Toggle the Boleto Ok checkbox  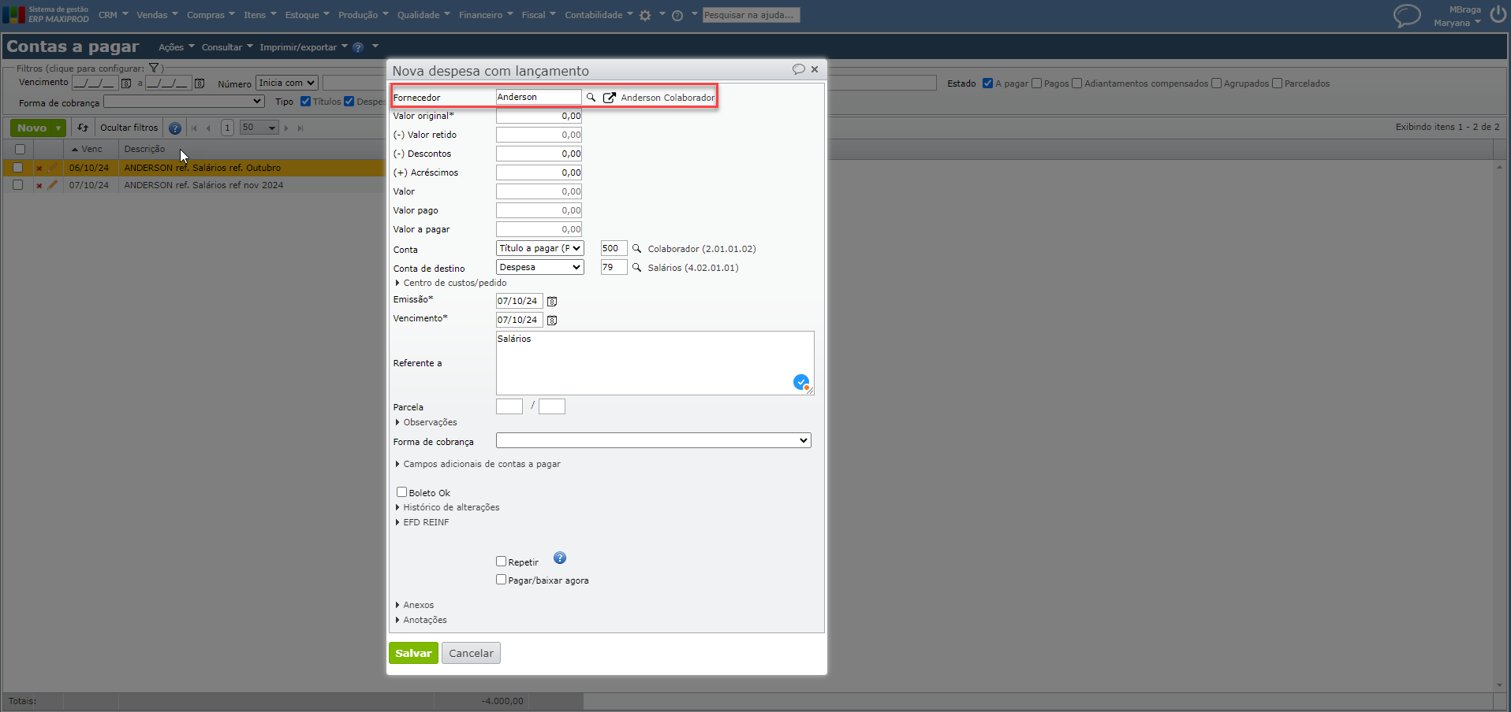tap(402, 492)
